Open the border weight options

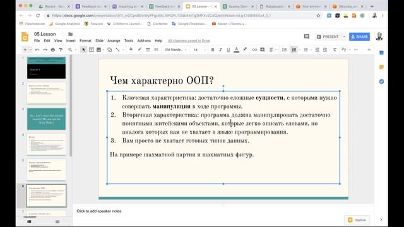[x=148, y=49]
